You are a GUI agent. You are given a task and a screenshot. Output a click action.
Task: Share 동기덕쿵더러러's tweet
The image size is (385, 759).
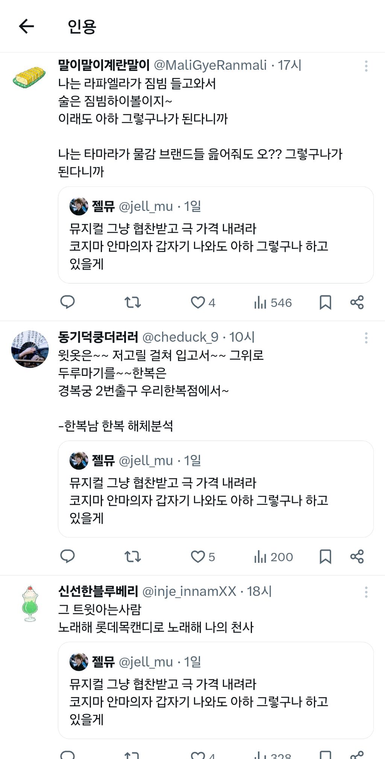(x=357, y=556)
